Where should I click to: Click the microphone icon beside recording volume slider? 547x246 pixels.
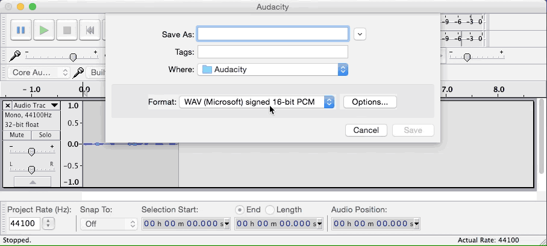point(15,56)
